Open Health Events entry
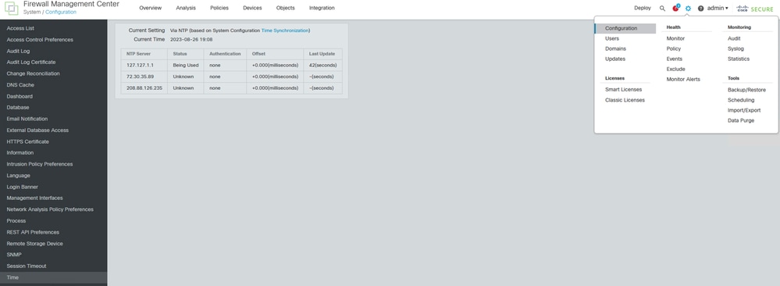 (x=675, y=59)
